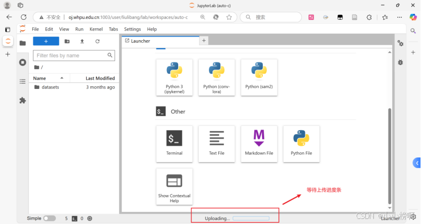
Task: Open the File Browser sidebar tab
Action: (23, 43)
